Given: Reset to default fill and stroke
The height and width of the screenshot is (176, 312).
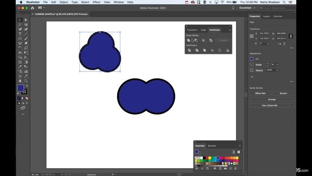Looking at the screenshot, I should tap(19, 93).
